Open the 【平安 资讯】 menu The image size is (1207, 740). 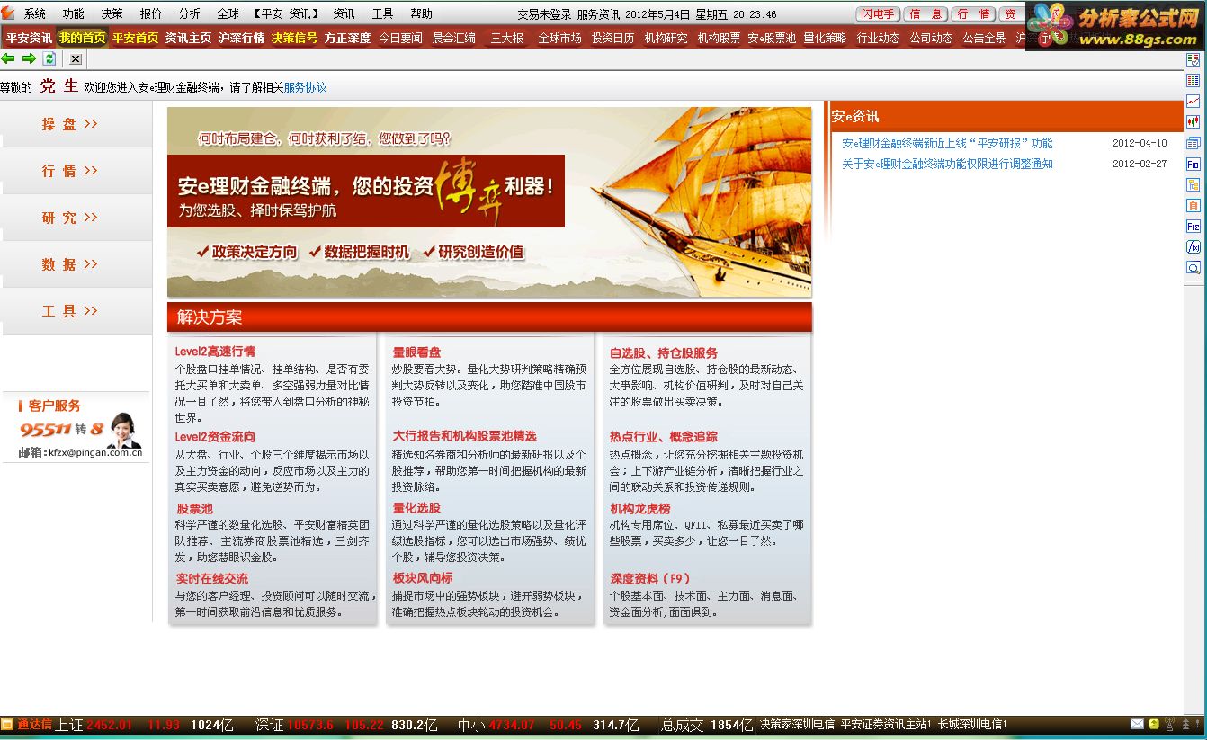286,13
